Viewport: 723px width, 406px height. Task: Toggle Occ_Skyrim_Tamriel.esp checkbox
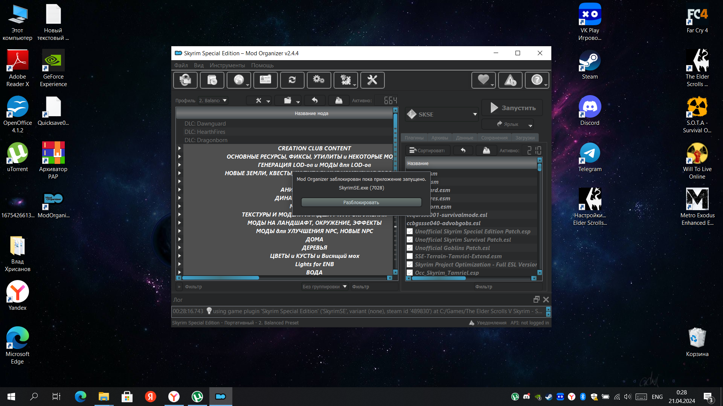[410, 273]
